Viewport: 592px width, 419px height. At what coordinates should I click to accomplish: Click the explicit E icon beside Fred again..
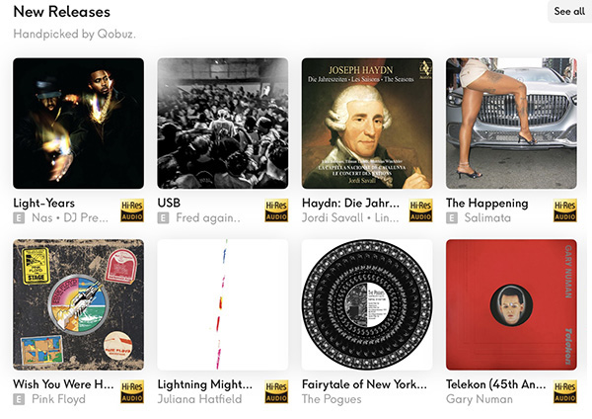click(x=163, y=218)
